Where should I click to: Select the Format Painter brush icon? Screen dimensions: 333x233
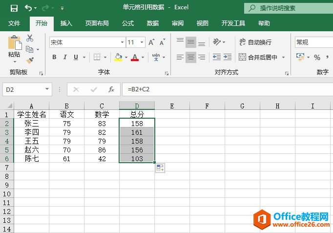(x=30, y=60)
